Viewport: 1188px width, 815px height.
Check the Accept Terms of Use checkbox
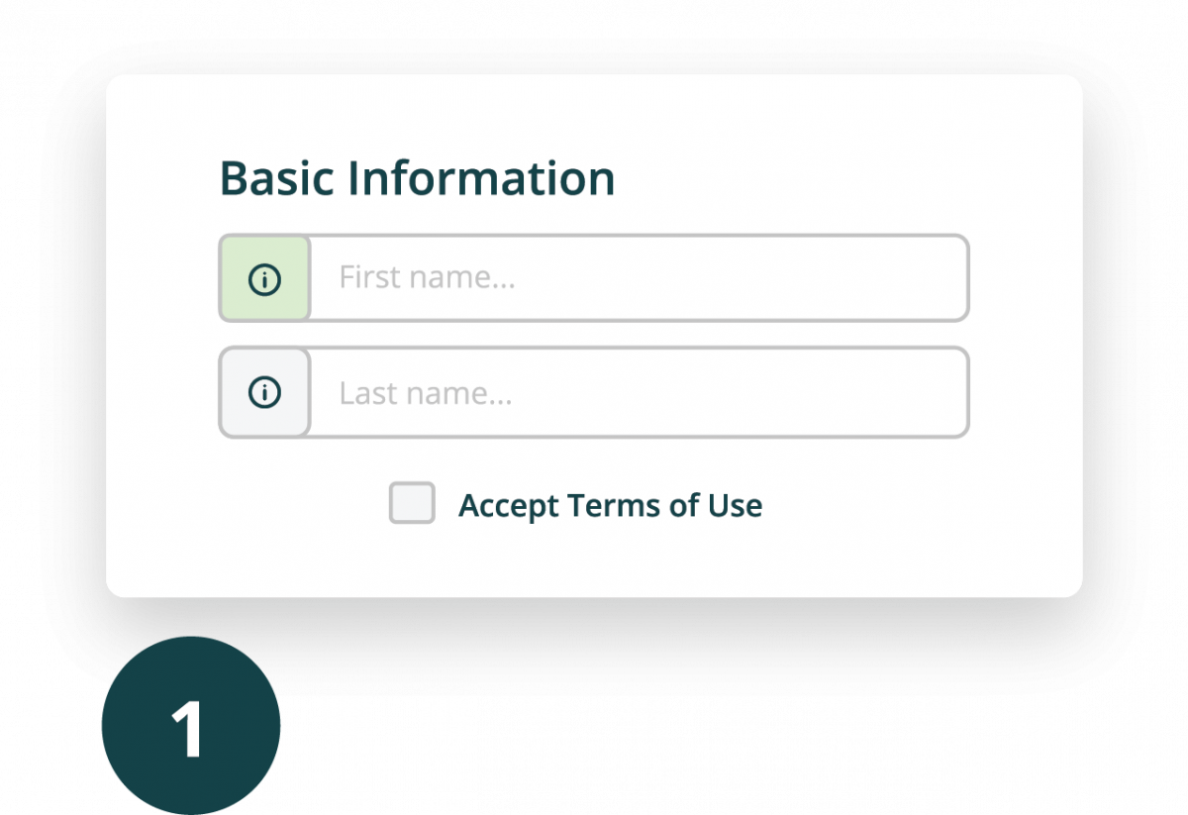tap(412, 503)
